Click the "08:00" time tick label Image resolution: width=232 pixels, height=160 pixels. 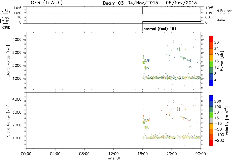[x=84, y=154]
